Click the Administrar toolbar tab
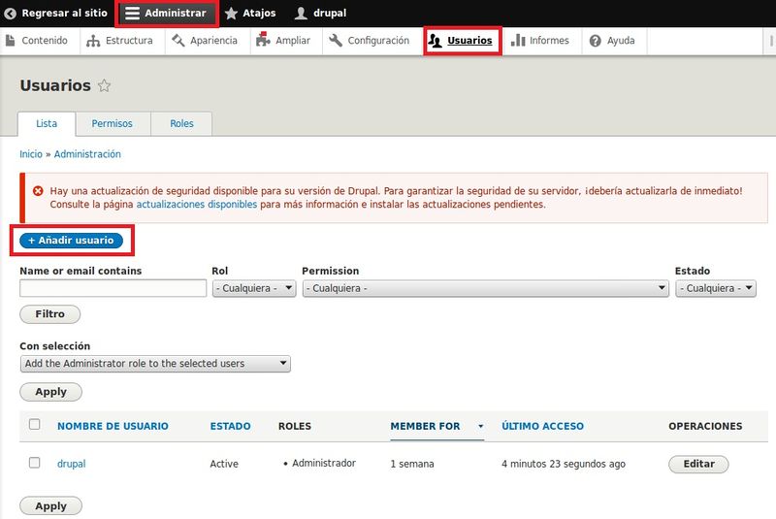This screenshot has height=519, width=776. point(166,14)
